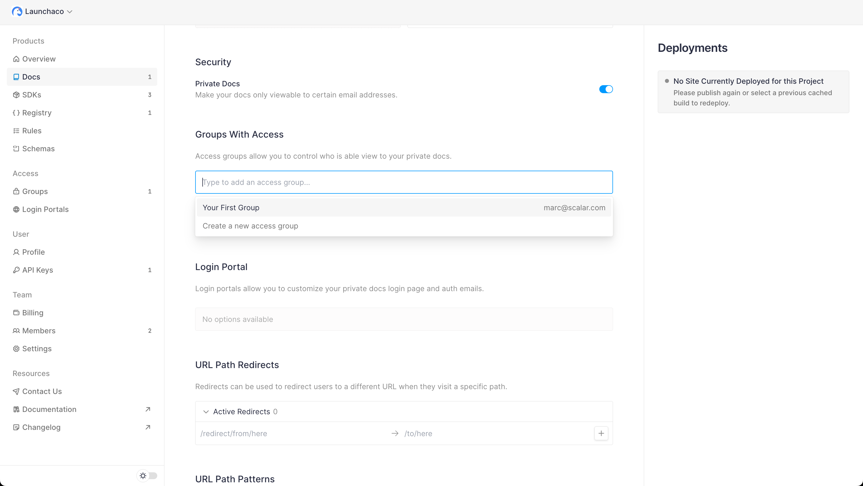863x486 pixels.
Task: Click the Settings gear icon
Action: point(16,348)
